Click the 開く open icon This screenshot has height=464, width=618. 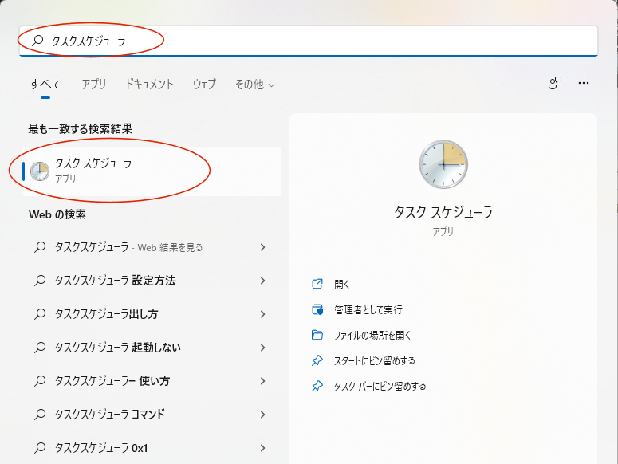(x=317, y=284)
